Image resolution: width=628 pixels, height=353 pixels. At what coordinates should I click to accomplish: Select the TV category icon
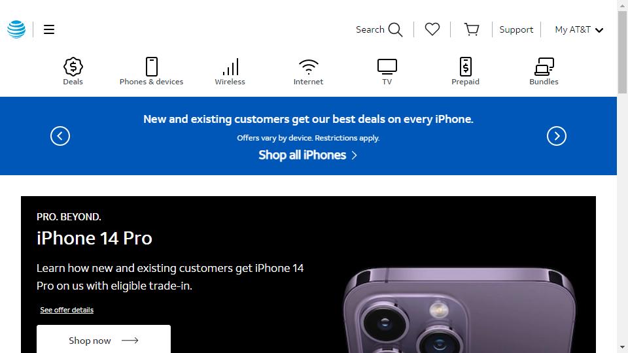(387, 67)
